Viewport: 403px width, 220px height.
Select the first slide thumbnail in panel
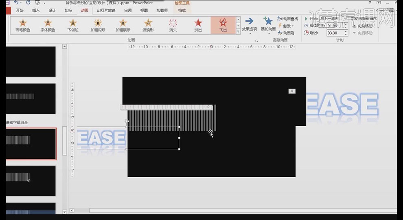click(x=31, y=62)
